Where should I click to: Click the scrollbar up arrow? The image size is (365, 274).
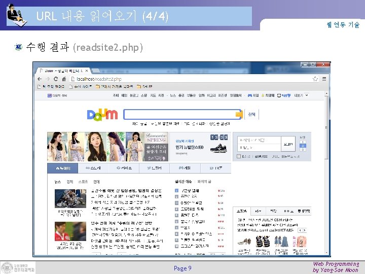(x=326, y=94)
